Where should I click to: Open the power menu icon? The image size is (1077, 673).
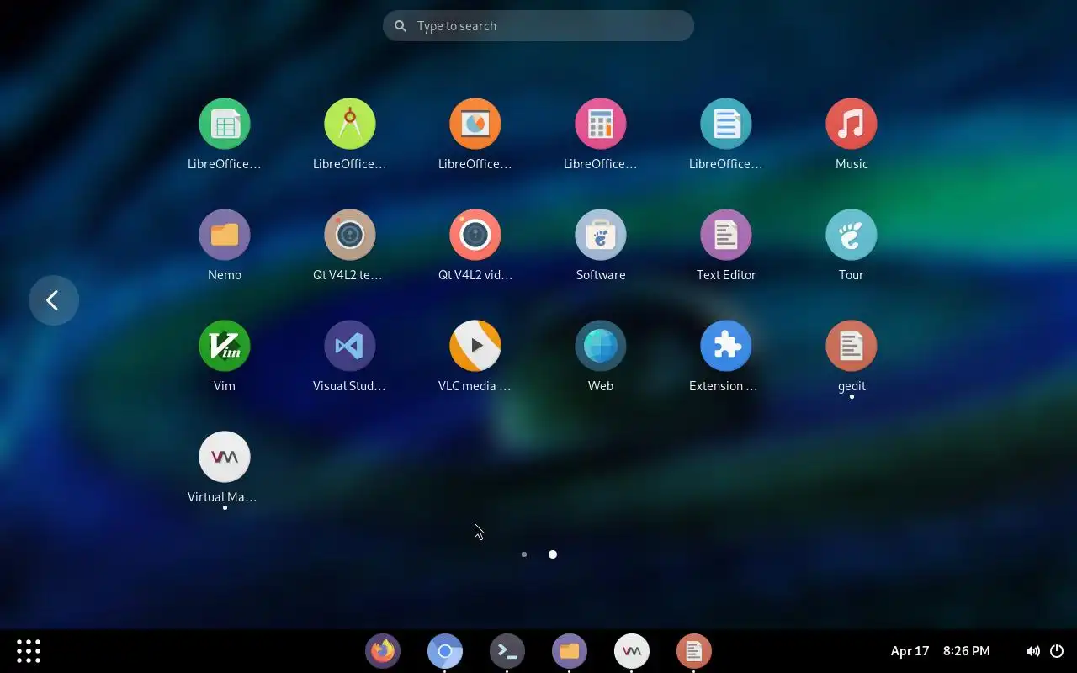(1057, 651)
